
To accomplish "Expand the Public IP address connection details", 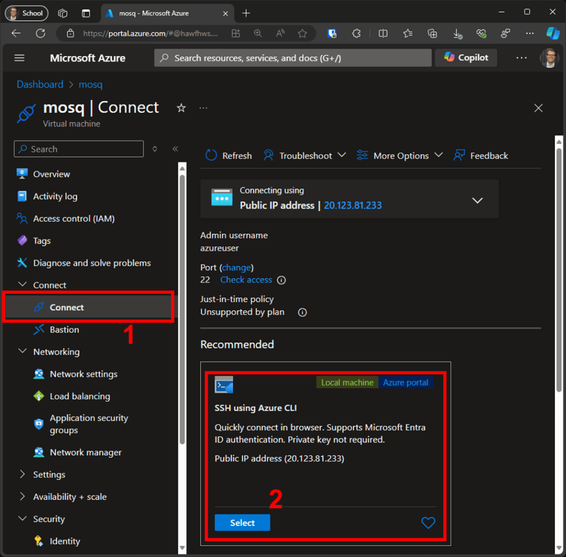I will (477, 200).
